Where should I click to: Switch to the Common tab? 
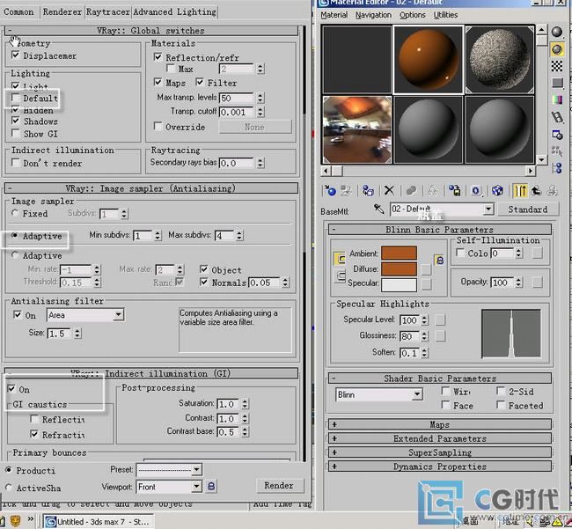point(18,11)
